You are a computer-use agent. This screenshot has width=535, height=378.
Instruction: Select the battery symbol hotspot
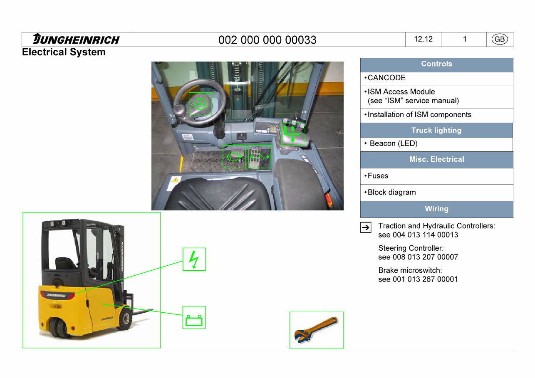[194, 317]
